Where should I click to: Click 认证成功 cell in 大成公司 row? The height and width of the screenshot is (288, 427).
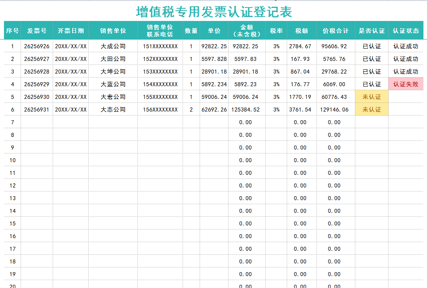(406, 47)
